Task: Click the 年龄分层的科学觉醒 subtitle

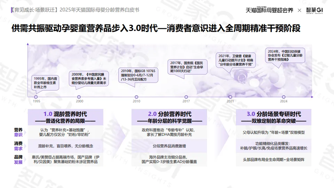Action: [169, 121]
